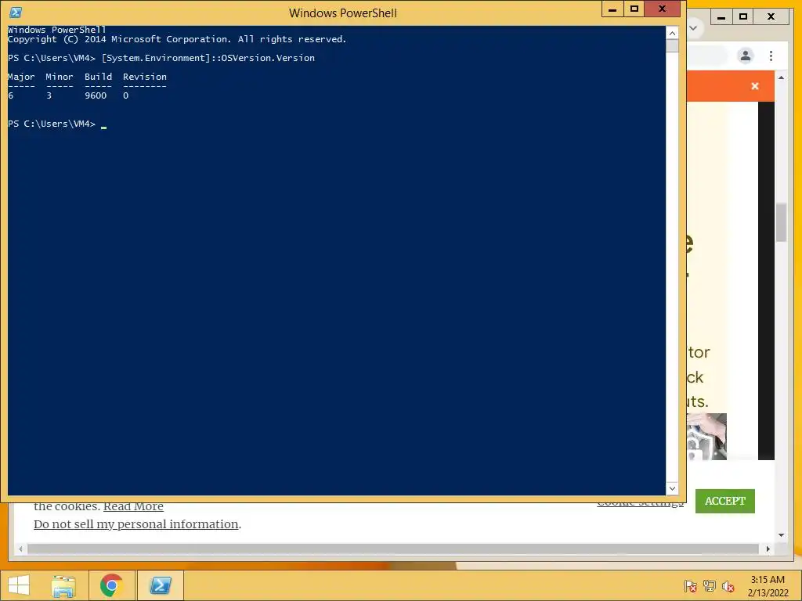Viewport: 802px width, 601px height.
Task: Open Chrome three-dot menu
Action: [x=771, y=56]
